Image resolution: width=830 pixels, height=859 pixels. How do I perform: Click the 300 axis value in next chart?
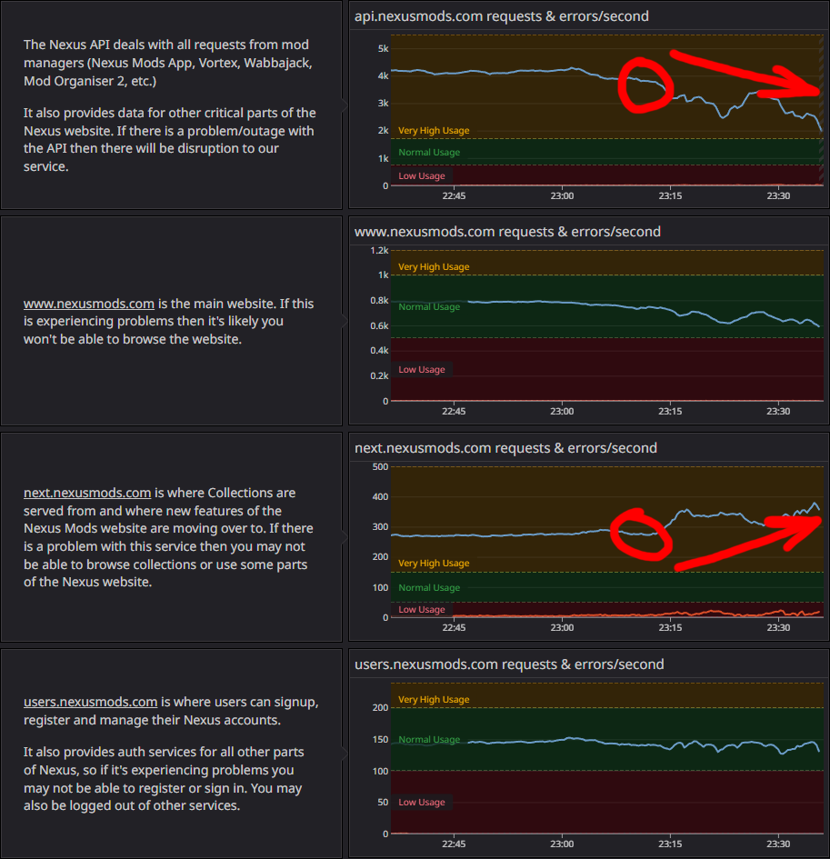point(380,527)
